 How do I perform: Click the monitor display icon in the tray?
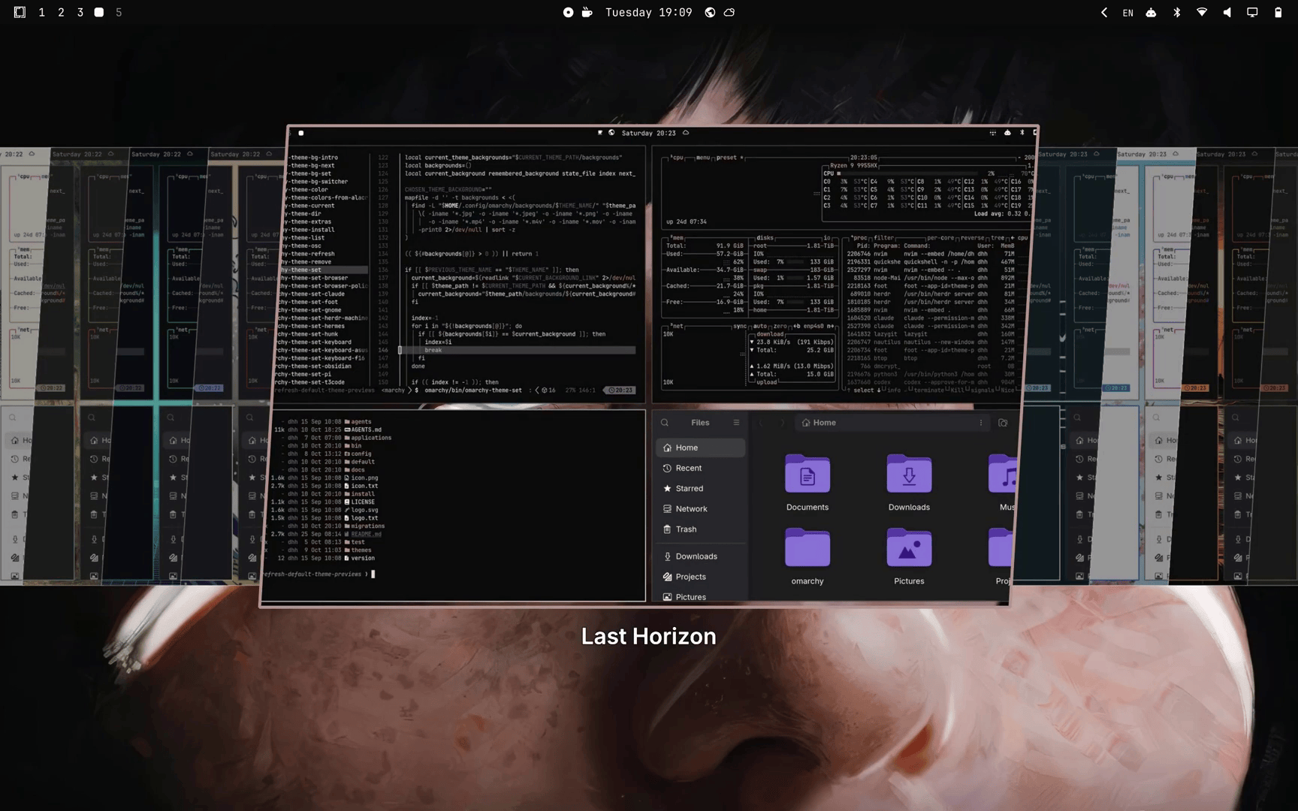click(x=1252, y=12)
